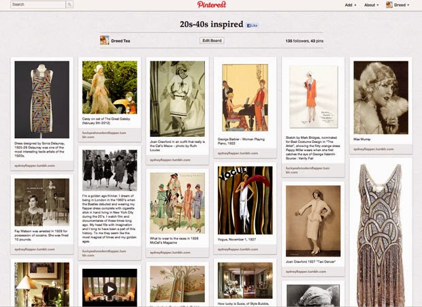Open the beaded flapper dress pin
422x307 pixels.
point(381,235)
